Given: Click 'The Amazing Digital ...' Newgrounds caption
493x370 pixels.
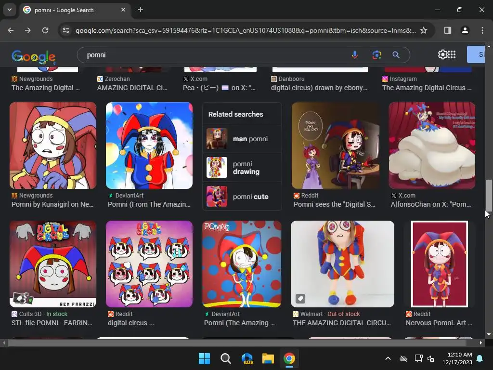Looking at the screenshot, I should click(x=46, y=88).
